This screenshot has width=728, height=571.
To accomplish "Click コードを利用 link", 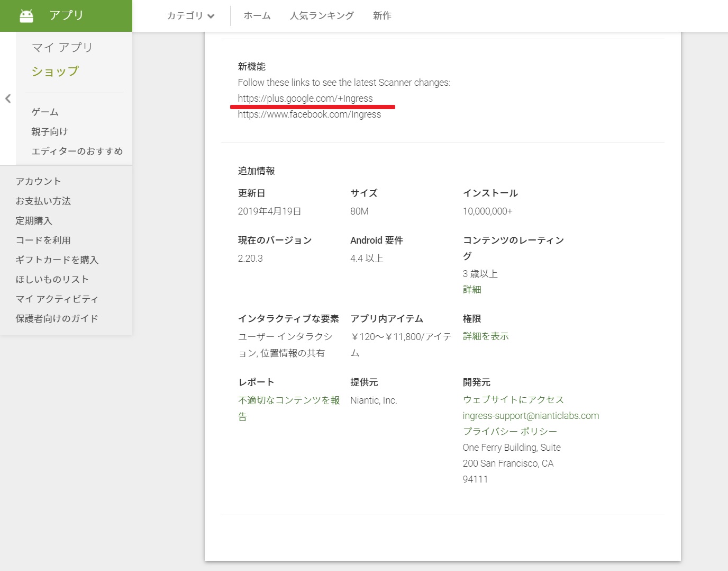I will (x=43, y=240).
